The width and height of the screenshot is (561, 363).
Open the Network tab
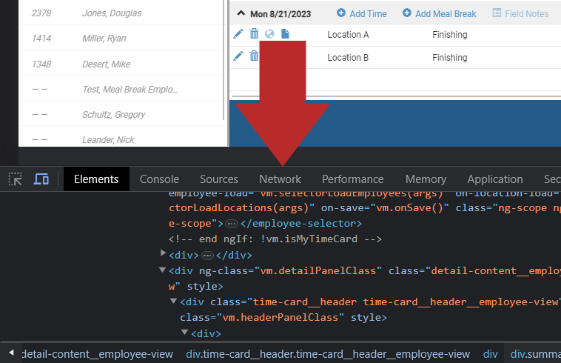point(280,179)
